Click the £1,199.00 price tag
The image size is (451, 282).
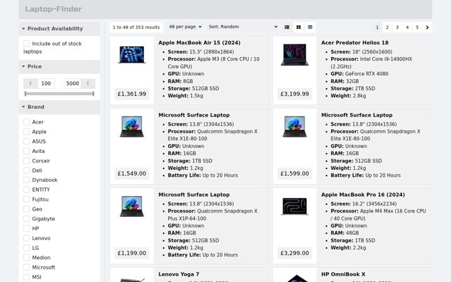pyautogui.click(x=132, y=253)
